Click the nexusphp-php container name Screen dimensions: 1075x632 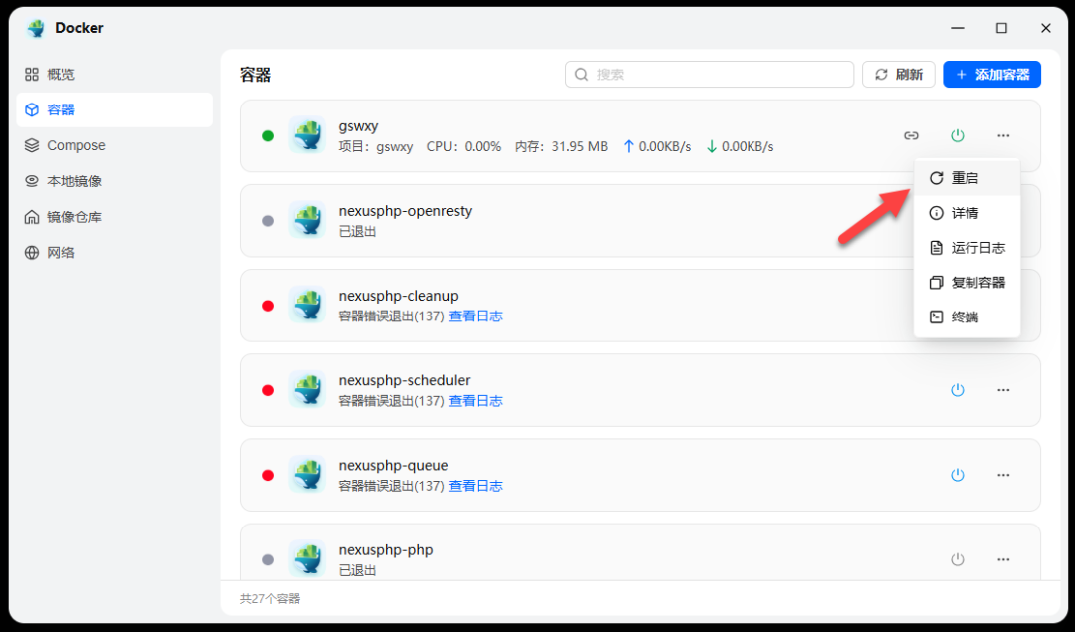coord(386,550)
